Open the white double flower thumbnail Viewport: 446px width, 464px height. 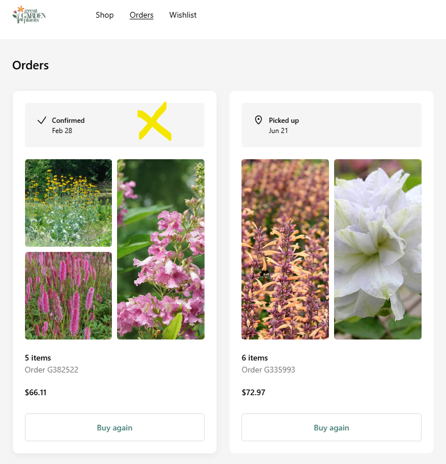click(378, 249)
